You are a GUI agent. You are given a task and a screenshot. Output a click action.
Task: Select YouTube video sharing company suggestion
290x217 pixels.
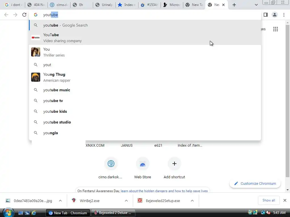coord(145,38)
